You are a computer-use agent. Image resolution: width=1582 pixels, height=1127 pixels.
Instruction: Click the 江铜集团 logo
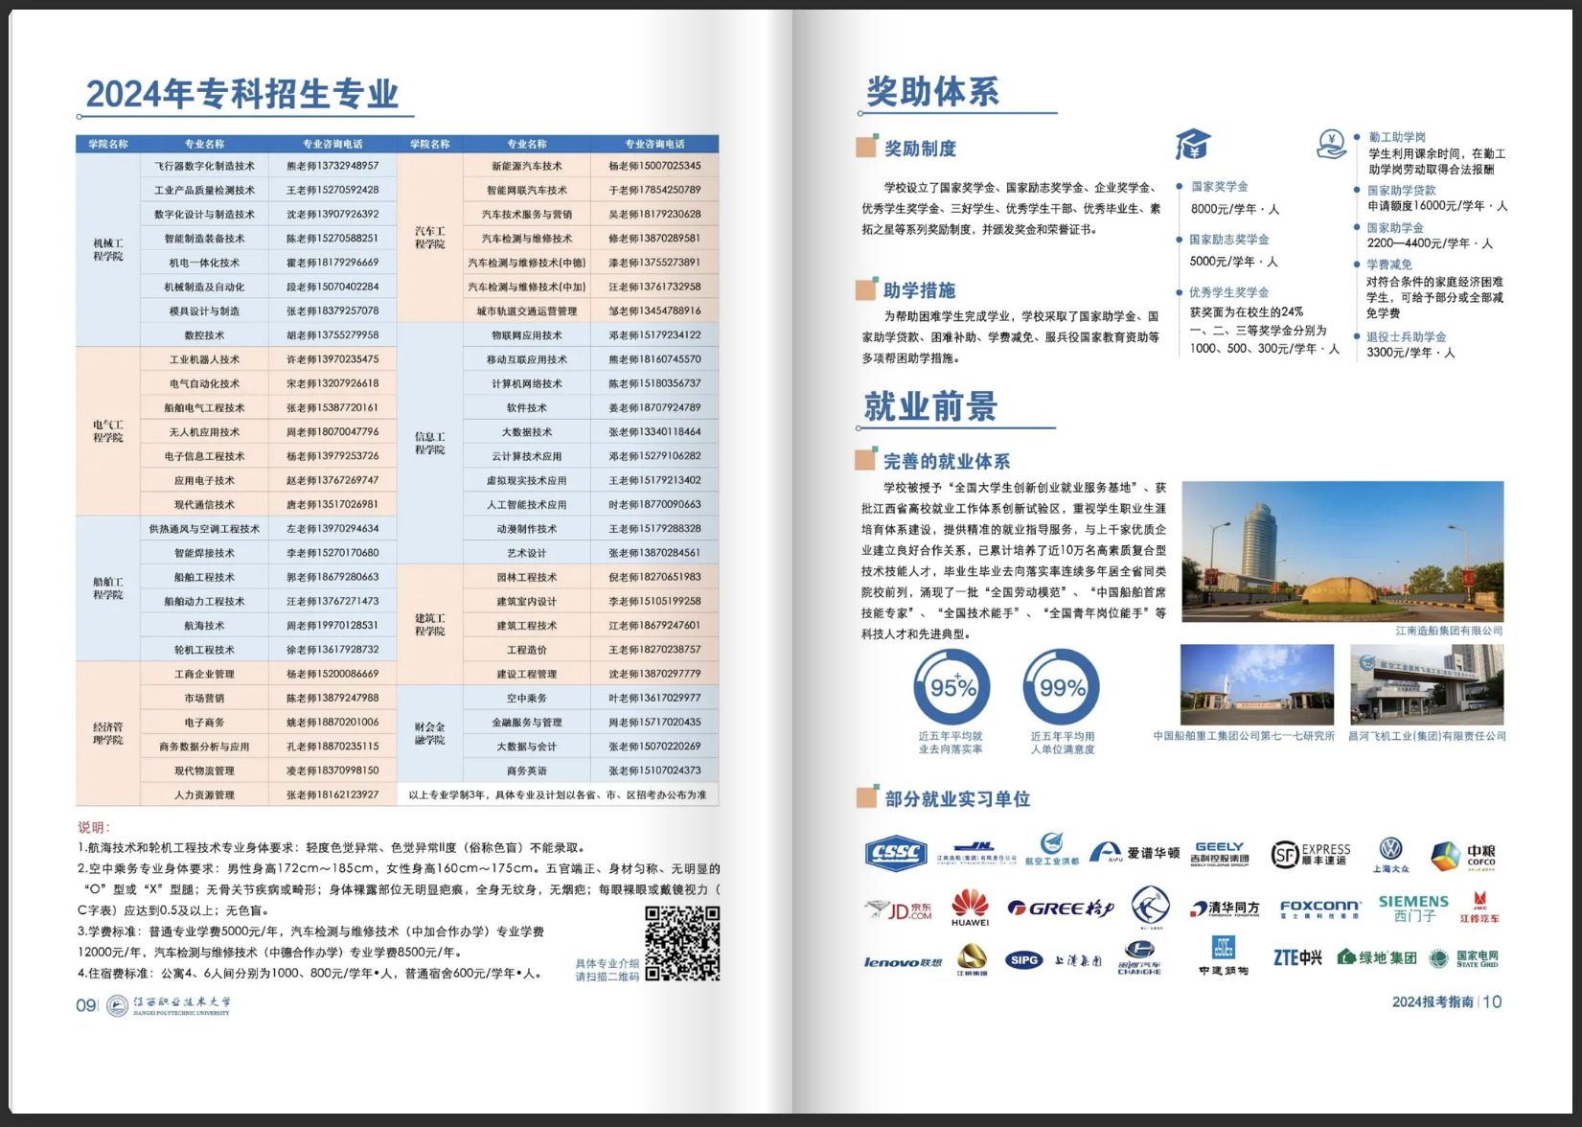(972, 959)
